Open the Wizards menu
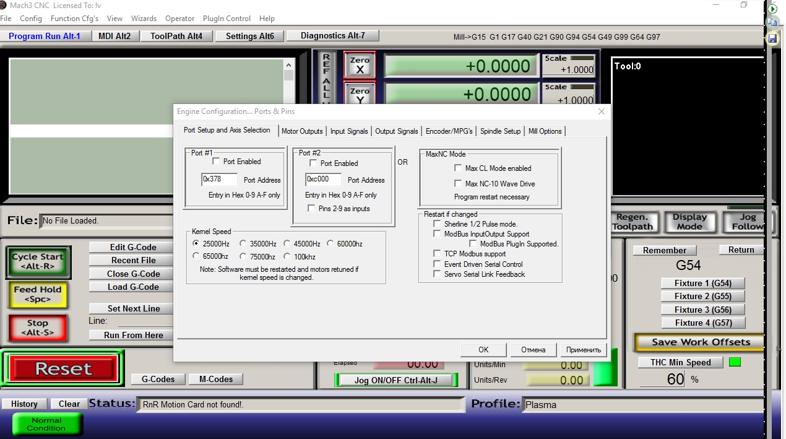This screenshot has height=439, width=786. point(144,19)
